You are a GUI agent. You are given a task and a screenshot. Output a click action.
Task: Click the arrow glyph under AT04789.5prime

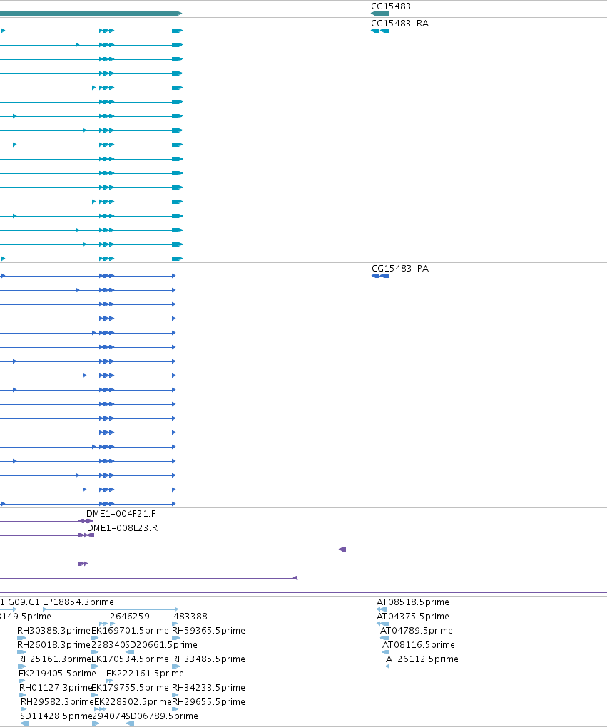384,638
